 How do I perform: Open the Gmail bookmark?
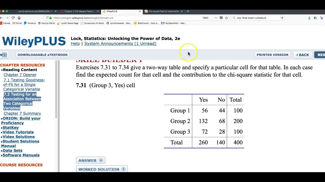tap(17, 23)
